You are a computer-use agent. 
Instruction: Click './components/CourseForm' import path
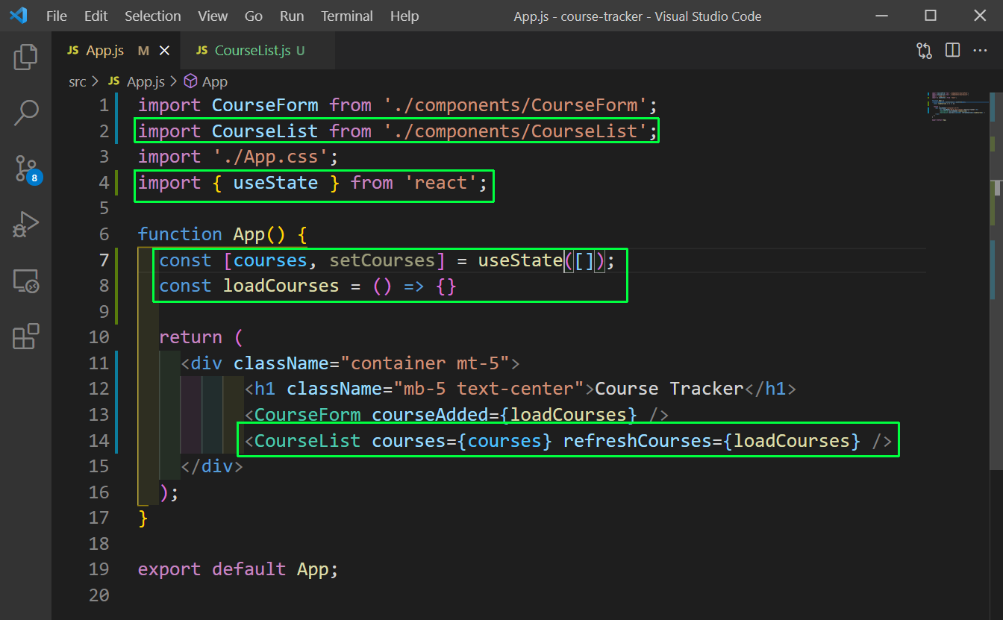(x=515, y=105)
